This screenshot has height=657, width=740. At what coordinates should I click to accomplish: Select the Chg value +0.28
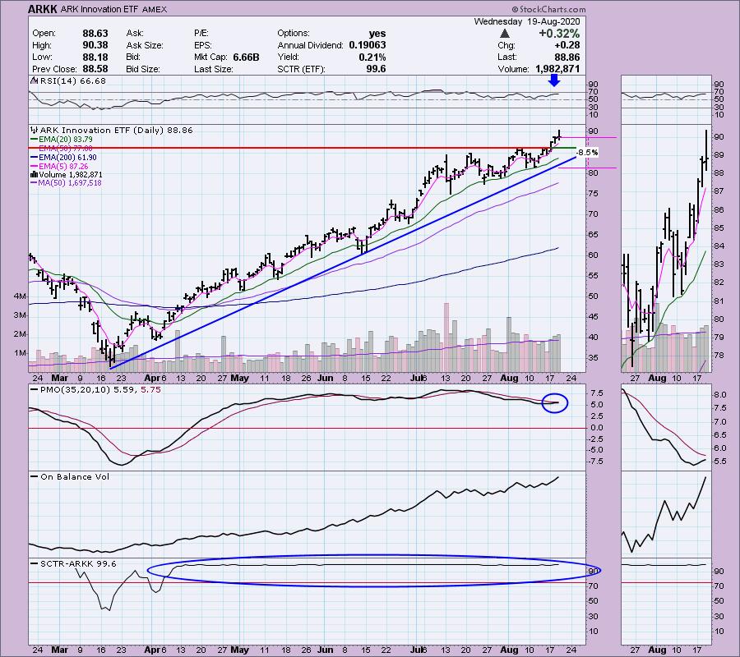pos(567,45)
